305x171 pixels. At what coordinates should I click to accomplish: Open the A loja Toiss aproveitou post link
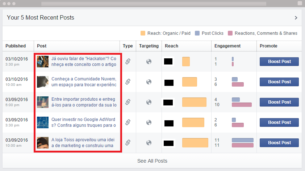pos(83,143)
